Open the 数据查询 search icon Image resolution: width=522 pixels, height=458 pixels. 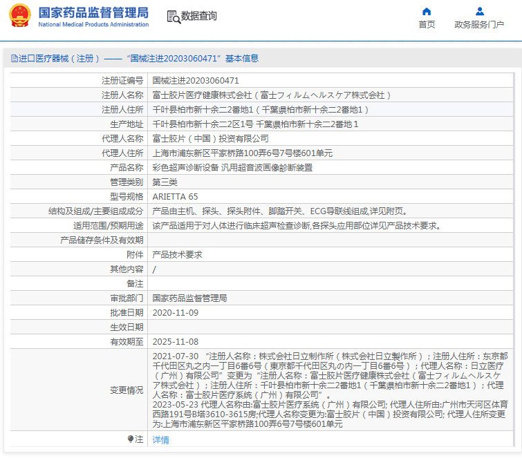174,17
